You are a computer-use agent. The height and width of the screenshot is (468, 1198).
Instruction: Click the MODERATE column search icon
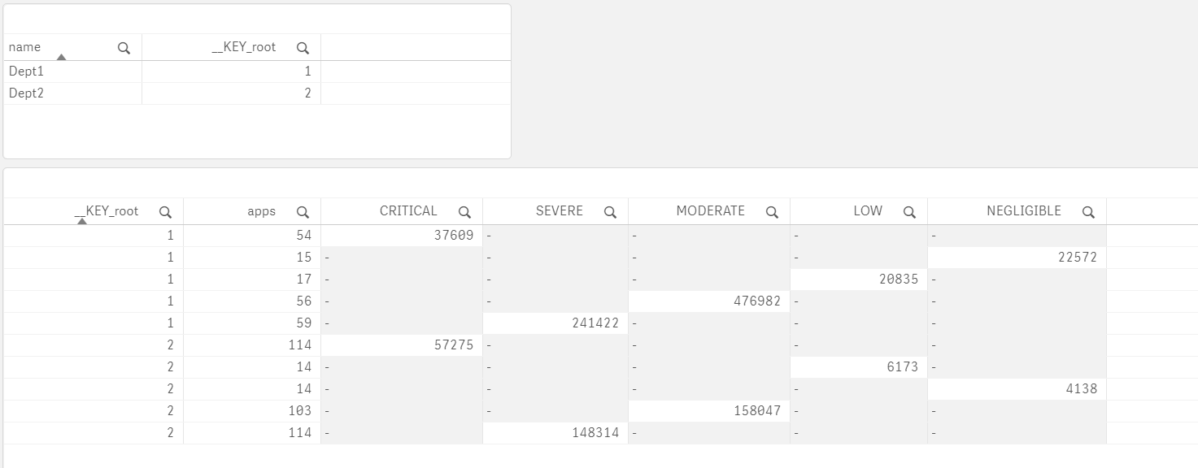pyautogui.click(x=772, y=212)
